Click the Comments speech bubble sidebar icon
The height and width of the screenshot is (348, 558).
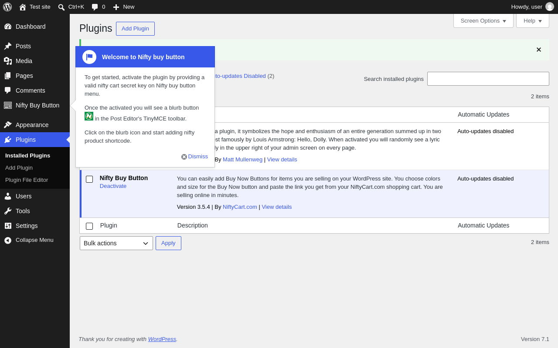click(8, 90)
